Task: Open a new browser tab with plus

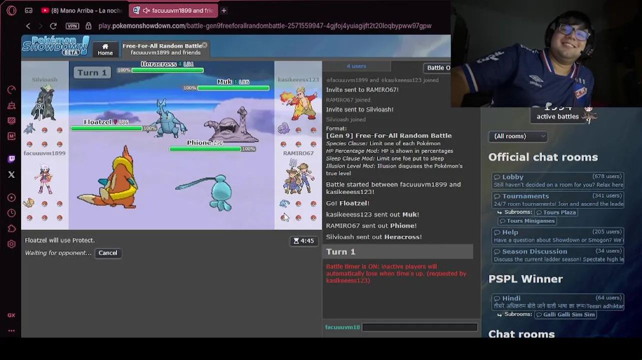Action: click(x=224, y=10)
